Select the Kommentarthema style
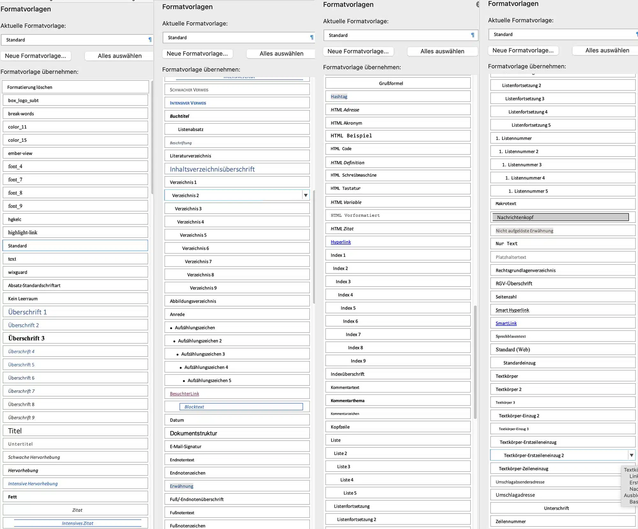Image resolution: width=638 pixels, height=529 pixels. [x=398, y=400]
